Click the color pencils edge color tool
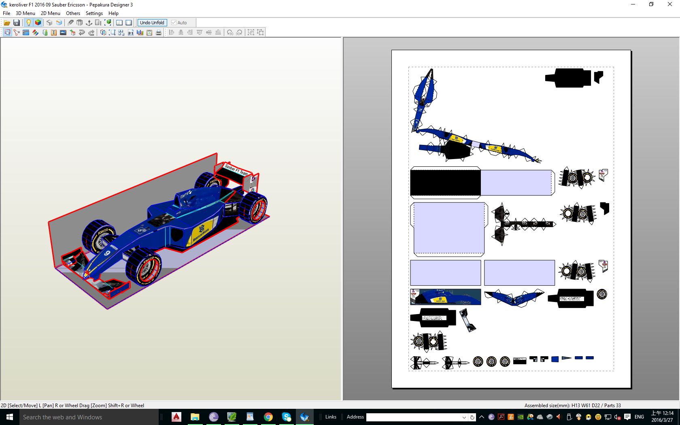 (36, 32)
